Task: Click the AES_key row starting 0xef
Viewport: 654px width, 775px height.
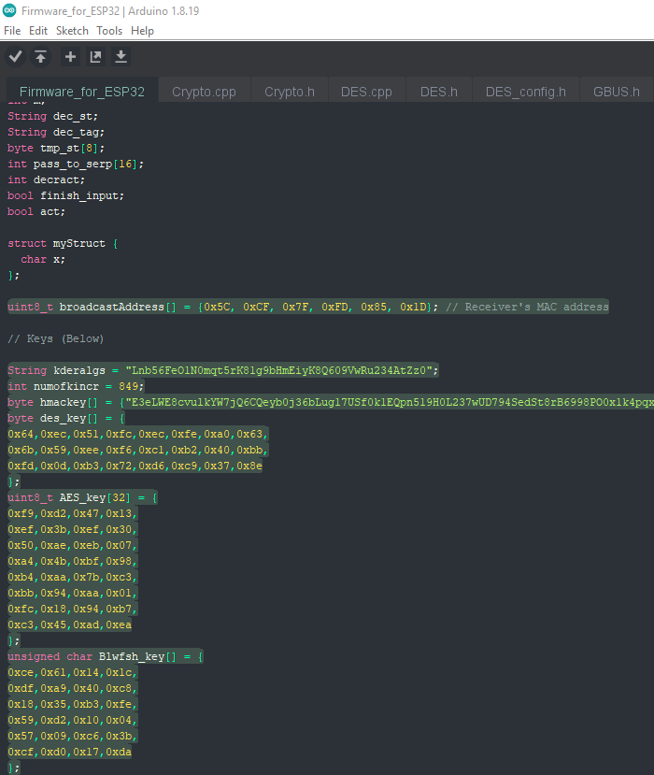Action: pos(73,529)
